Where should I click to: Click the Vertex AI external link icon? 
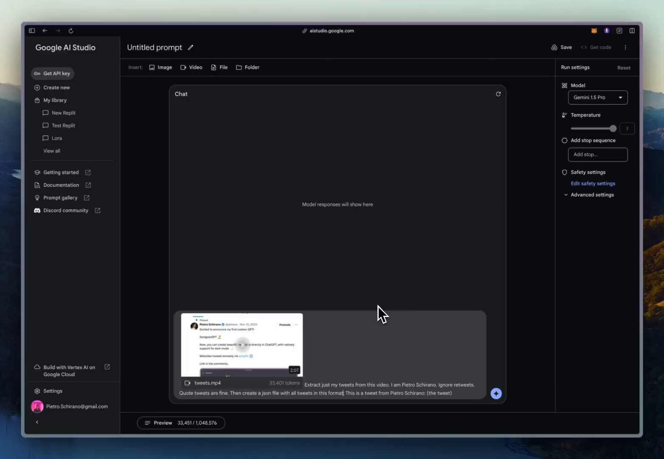click(107, 367)
